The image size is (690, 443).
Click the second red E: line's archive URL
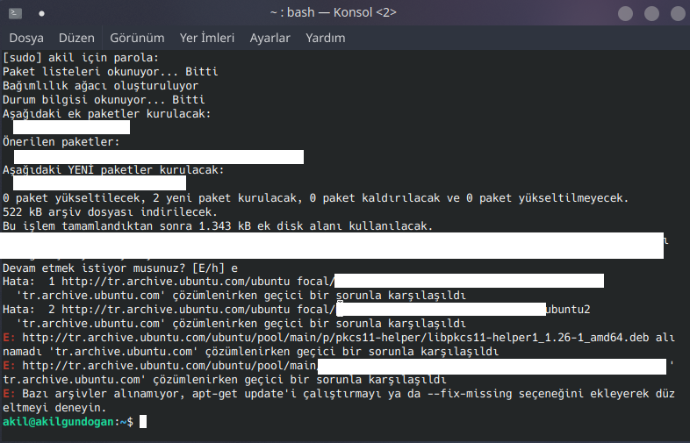[167, 366]
